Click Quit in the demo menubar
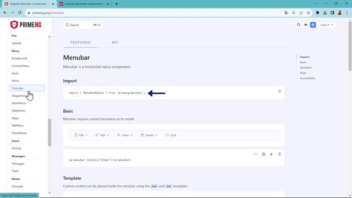352x198 pixels. 170,135
